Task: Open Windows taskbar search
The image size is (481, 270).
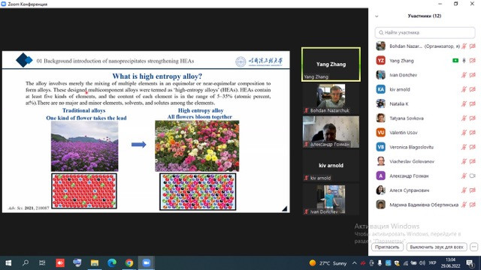Action: pos(26,263)
